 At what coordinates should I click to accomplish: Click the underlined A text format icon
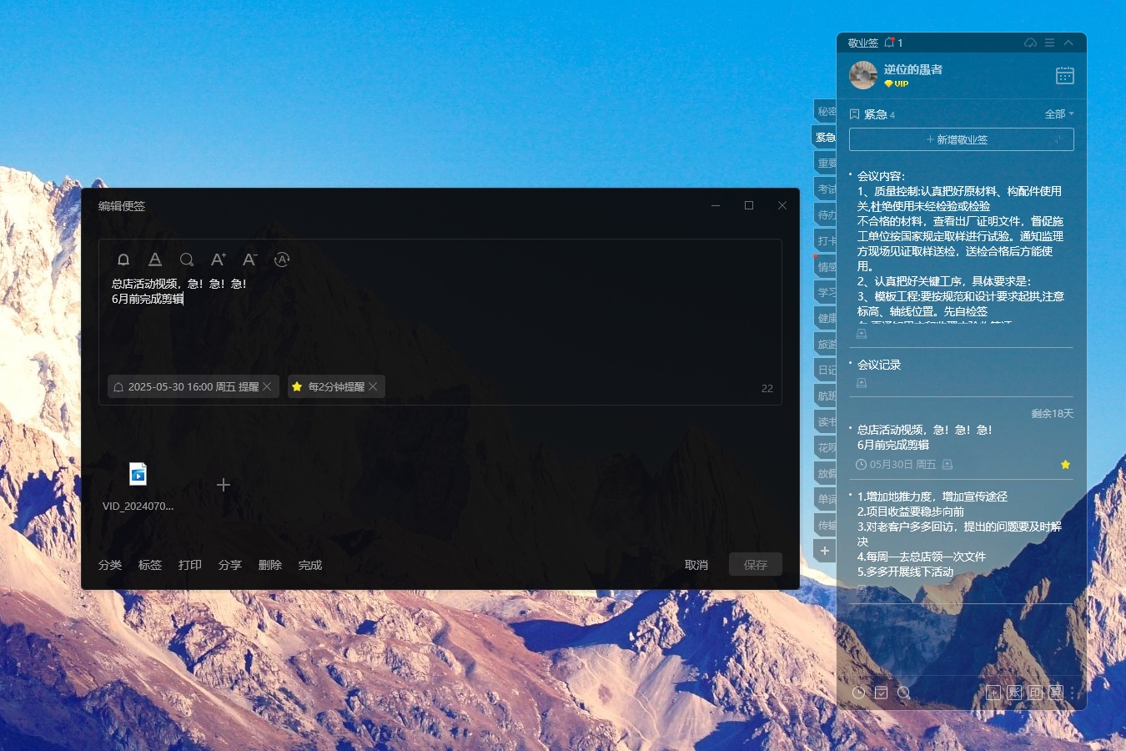coord(155,260)
